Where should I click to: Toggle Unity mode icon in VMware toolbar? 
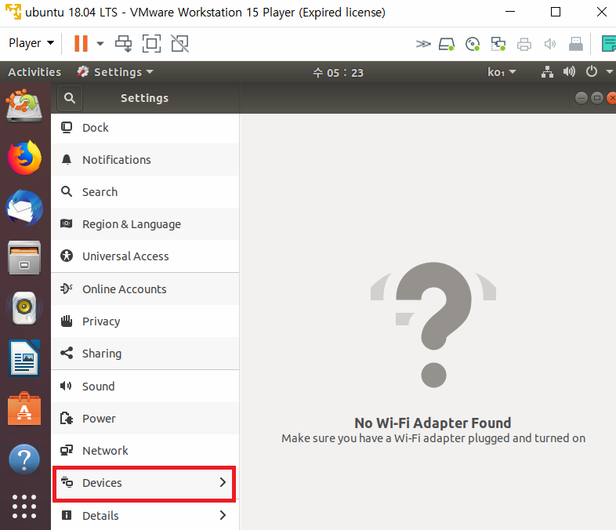(x=180, y=43)
